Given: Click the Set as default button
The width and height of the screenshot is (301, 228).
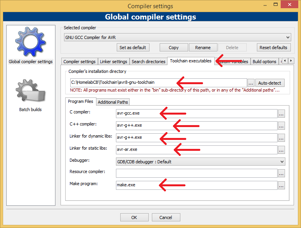Looking at the screenshot, I should (x=133, y=48).
